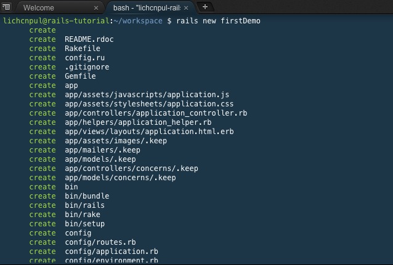
Task: Click app/assets/stylesheets/application.css line
Action: coord(149,104)
